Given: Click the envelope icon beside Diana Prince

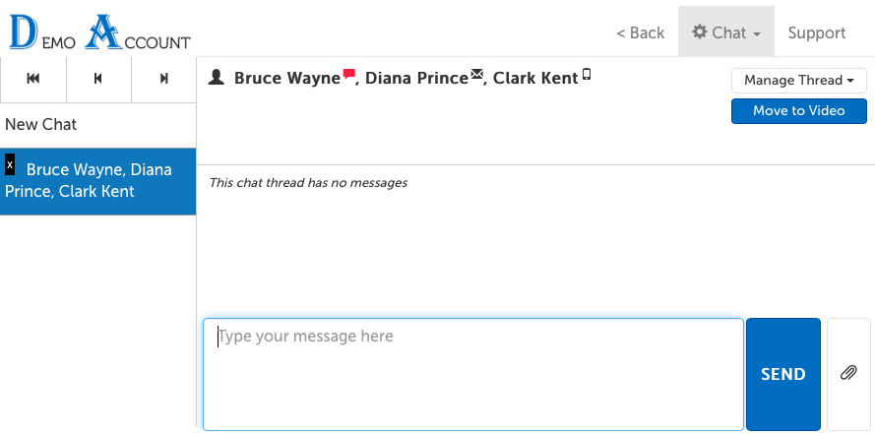Looking at the screenshot, I should point(477,74).
